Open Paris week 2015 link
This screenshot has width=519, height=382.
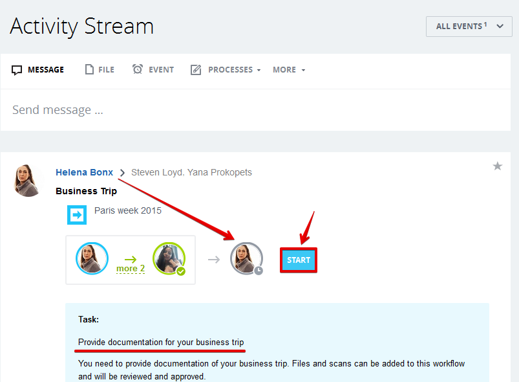[128, 210]
